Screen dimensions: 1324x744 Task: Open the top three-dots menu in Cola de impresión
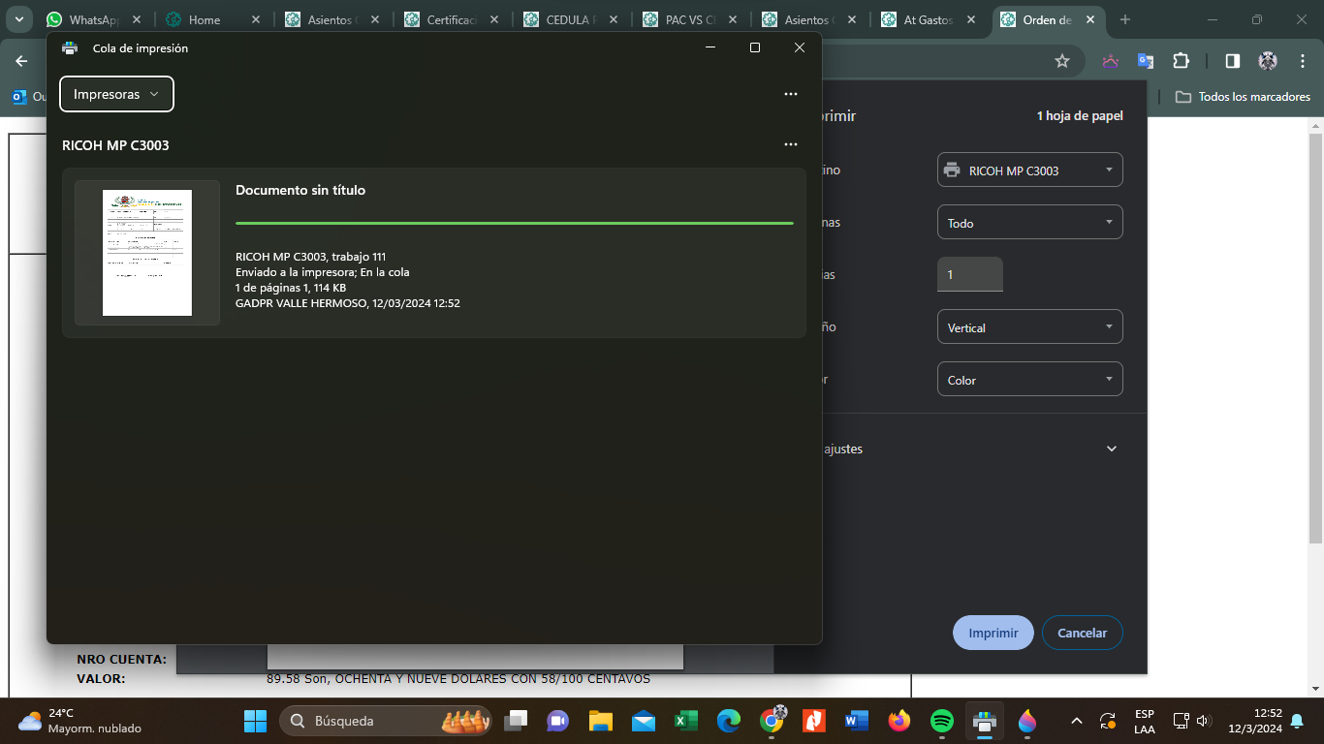point(790,94)
